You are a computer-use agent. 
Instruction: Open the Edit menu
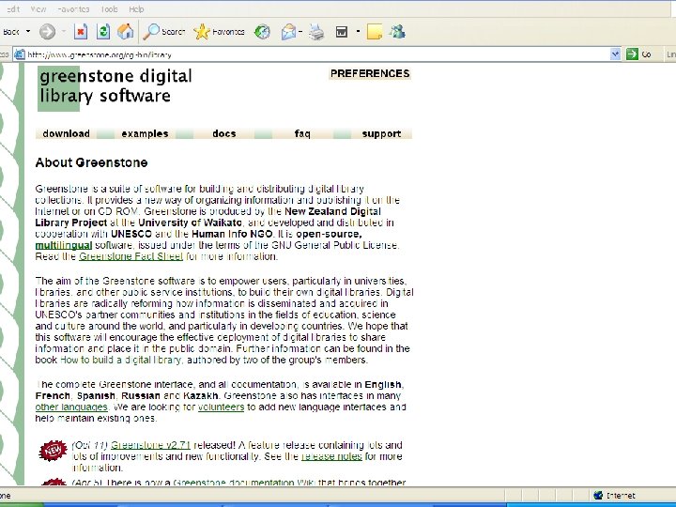[x=13, y=8]
